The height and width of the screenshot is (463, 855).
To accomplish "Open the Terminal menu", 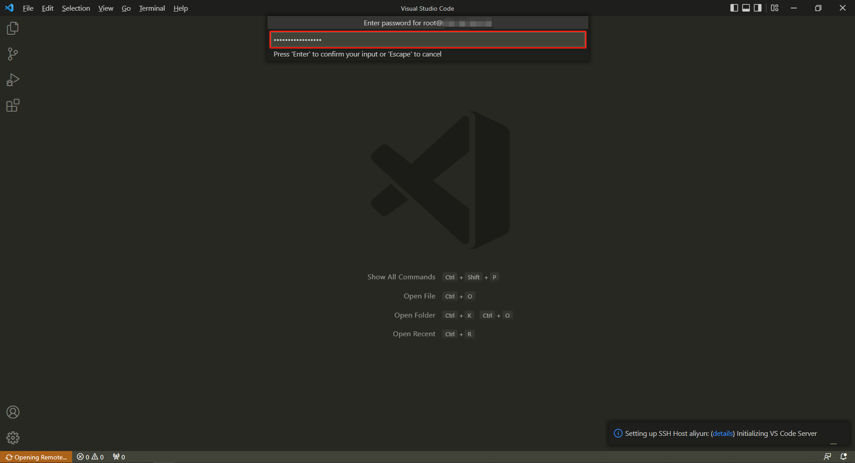I will (152, 8).
